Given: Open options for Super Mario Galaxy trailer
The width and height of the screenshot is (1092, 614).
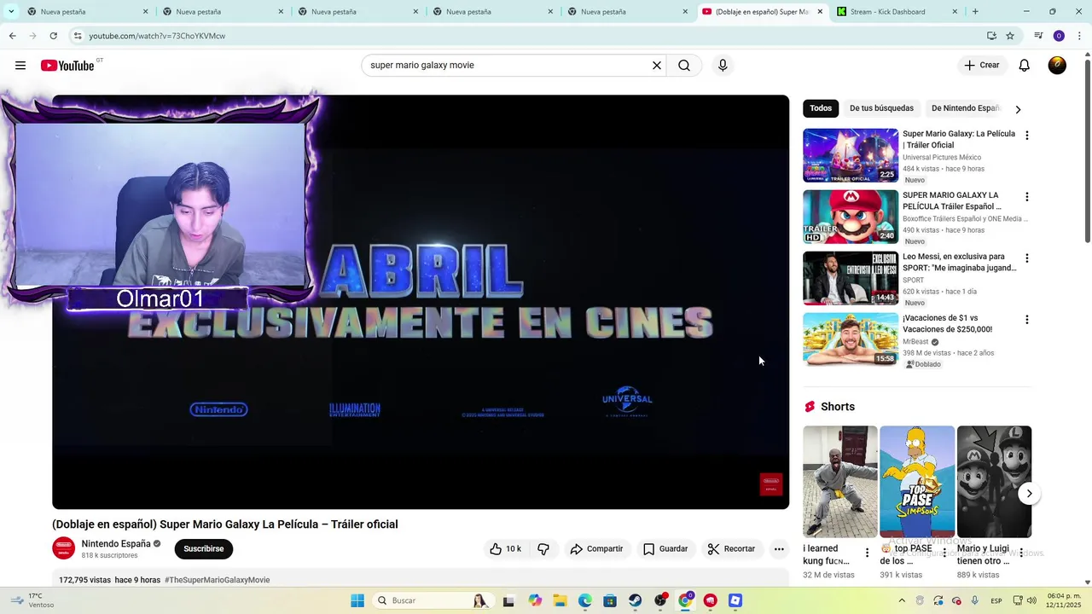Looking at the screenshot, I should click(x=1026, y=136).
